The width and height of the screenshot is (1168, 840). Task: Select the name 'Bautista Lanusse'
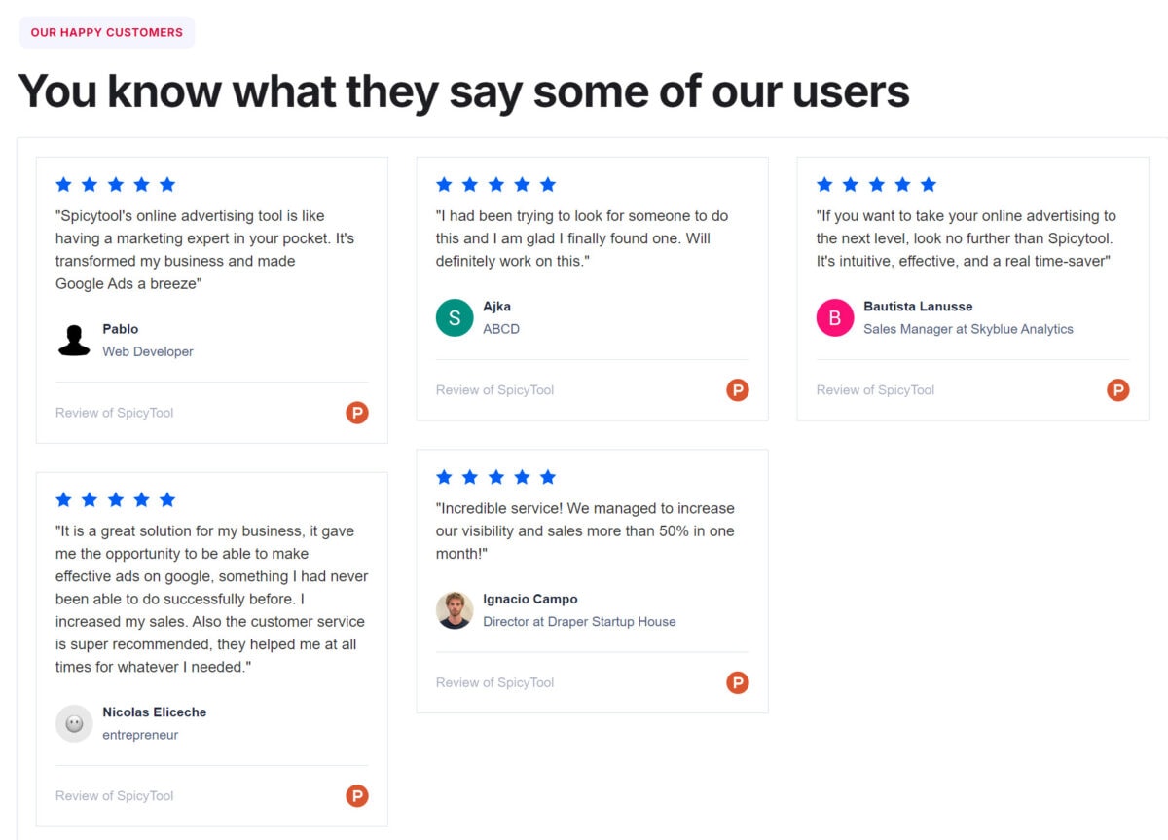(918, 307)
